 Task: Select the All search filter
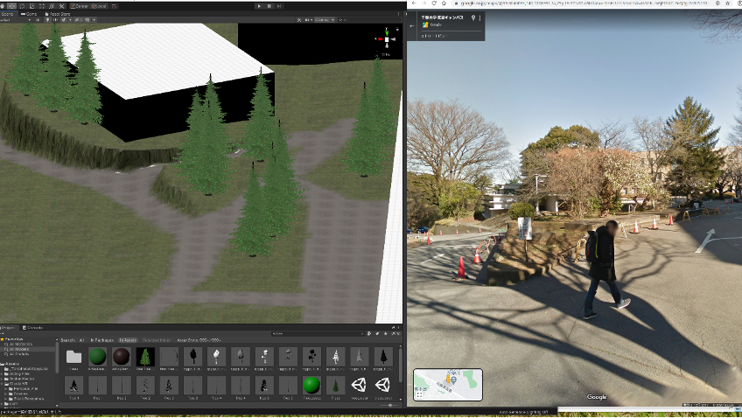click(81, 340)
